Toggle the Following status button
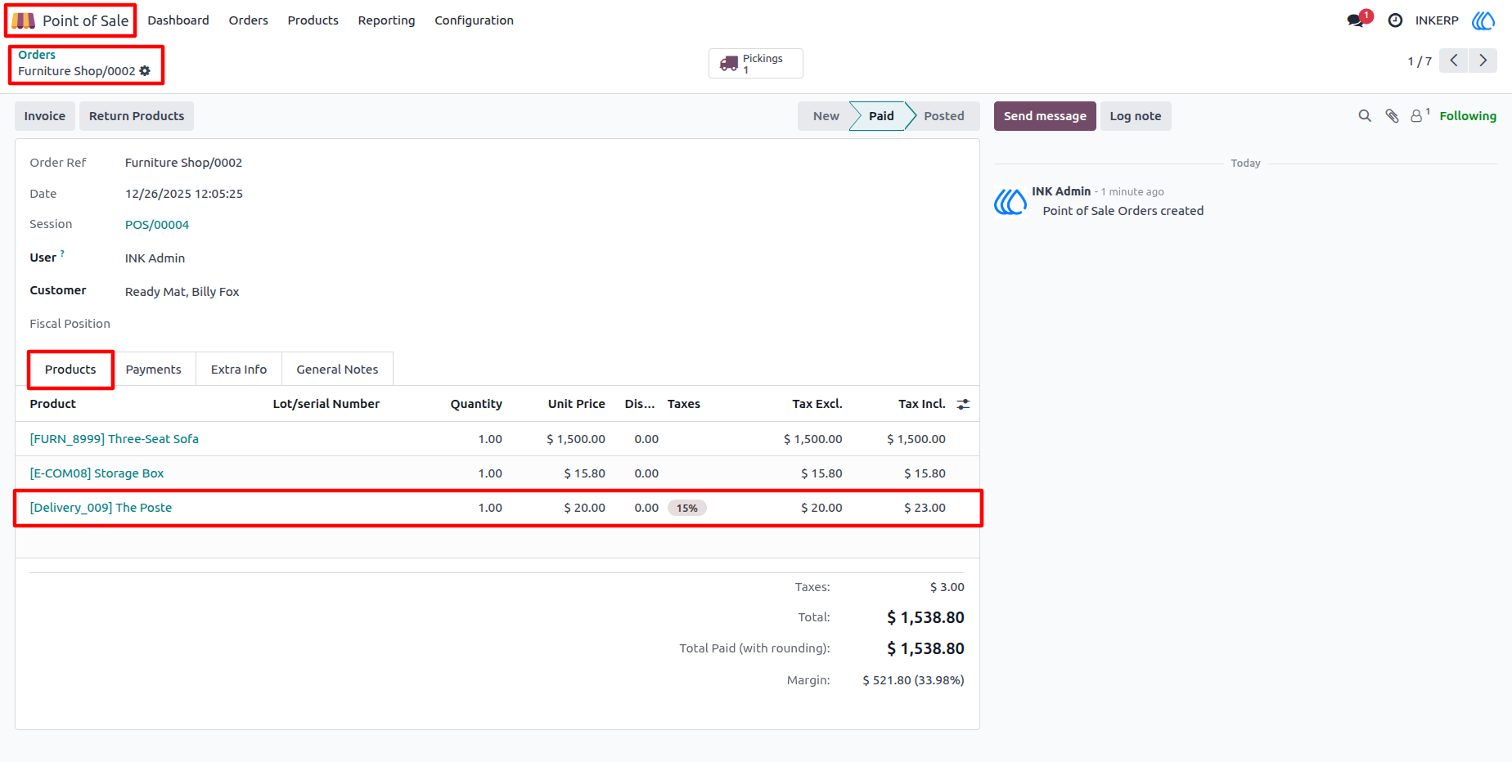The image size is (1512, 762). 1468,116
